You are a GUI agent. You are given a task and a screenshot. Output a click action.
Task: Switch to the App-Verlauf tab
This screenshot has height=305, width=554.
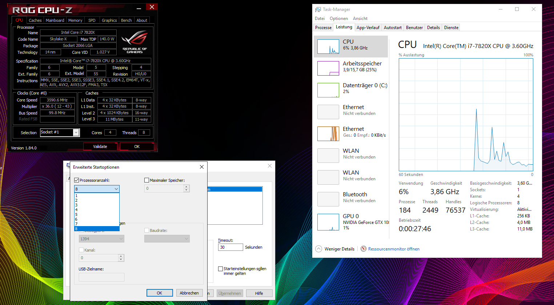coord(368,28)
